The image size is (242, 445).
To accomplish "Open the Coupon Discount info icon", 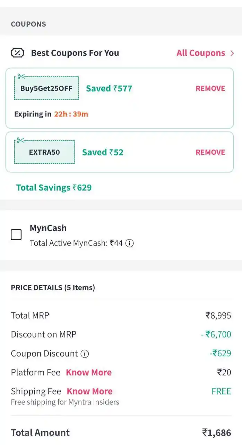I will click(x=85, y=354).
